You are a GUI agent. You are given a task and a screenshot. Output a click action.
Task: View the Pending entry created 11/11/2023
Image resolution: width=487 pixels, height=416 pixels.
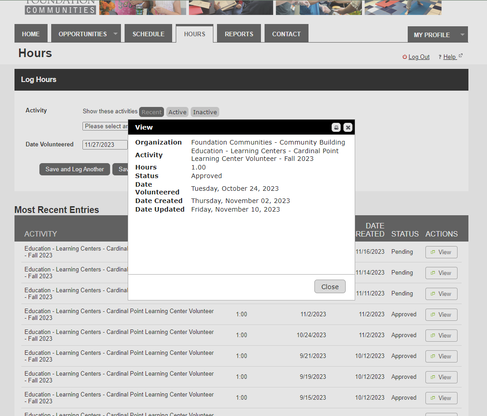click(x=441, y=294)
